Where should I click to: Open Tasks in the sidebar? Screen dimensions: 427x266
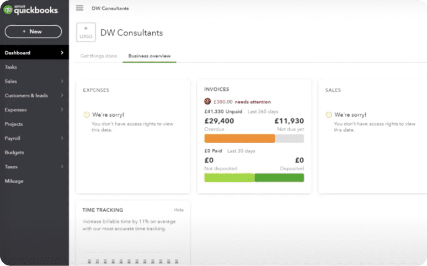pos(11,67)
